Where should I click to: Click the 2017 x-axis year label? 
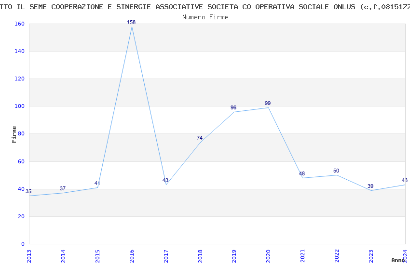click(x=166, y=256)
